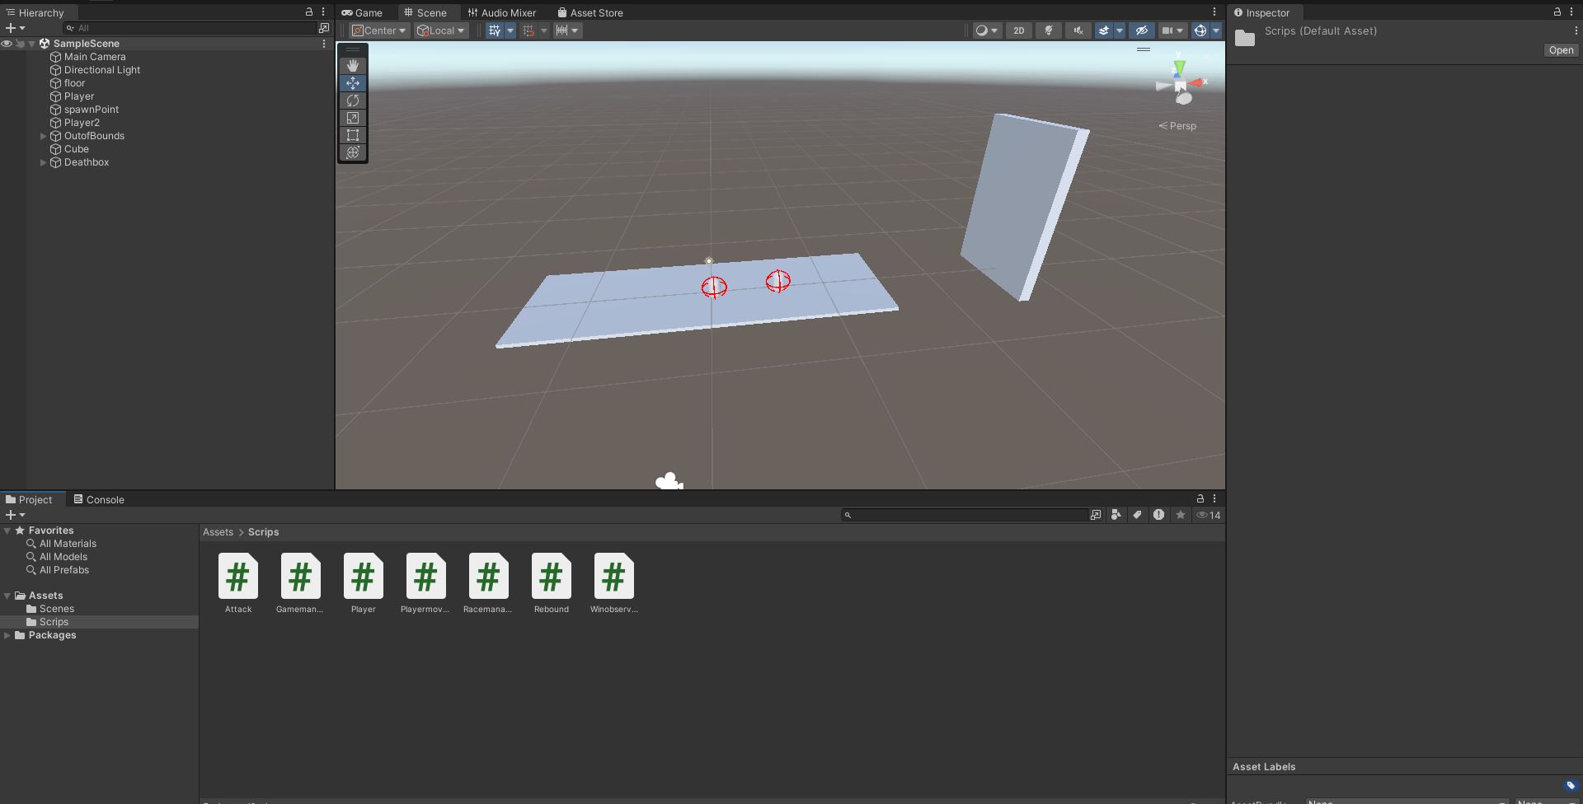Click the combined Transform tool icon
Screen dimensions: 1583x804
click(x=353, y=152)
